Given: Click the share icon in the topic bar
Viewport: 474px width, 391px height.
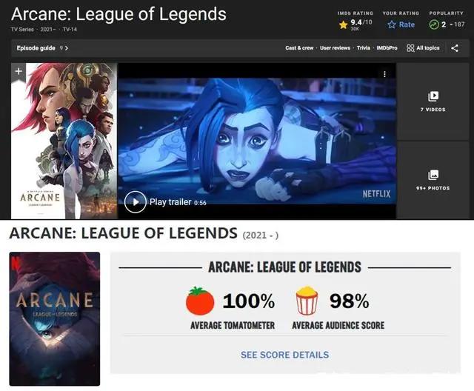Looking at the screenshot, I should click(454, 48).
